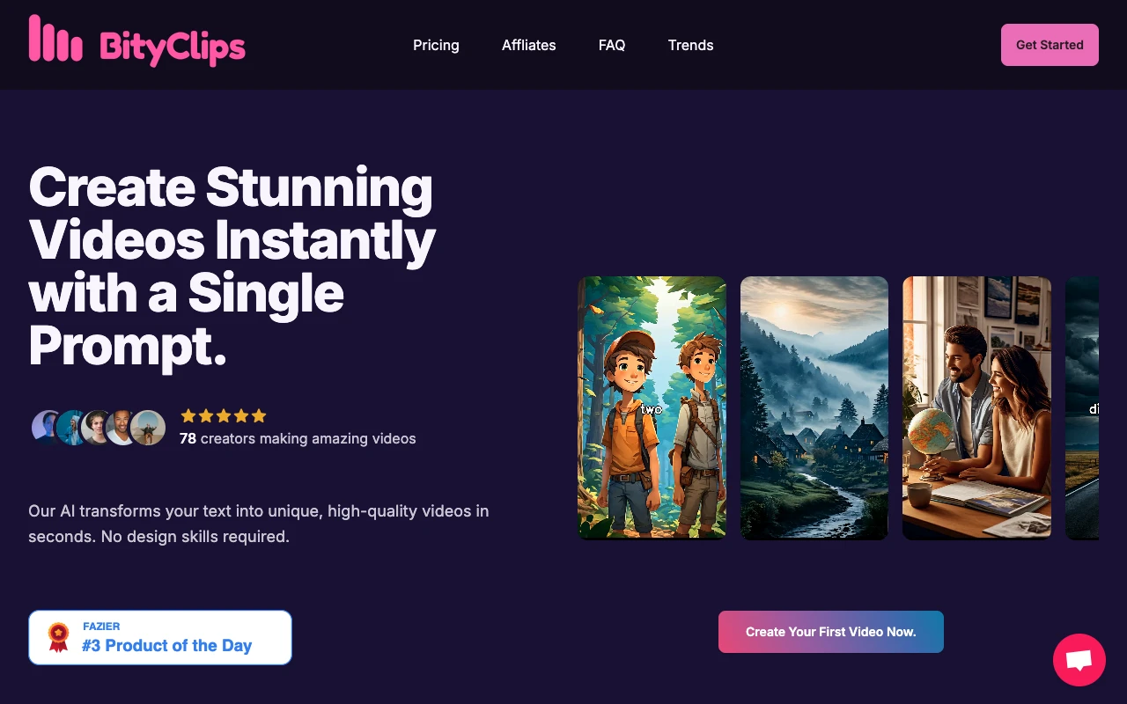1127x704 pixels.
Task: Select the leftmost creator avatar
Action: pyautogui.click(x=46, y=428)
